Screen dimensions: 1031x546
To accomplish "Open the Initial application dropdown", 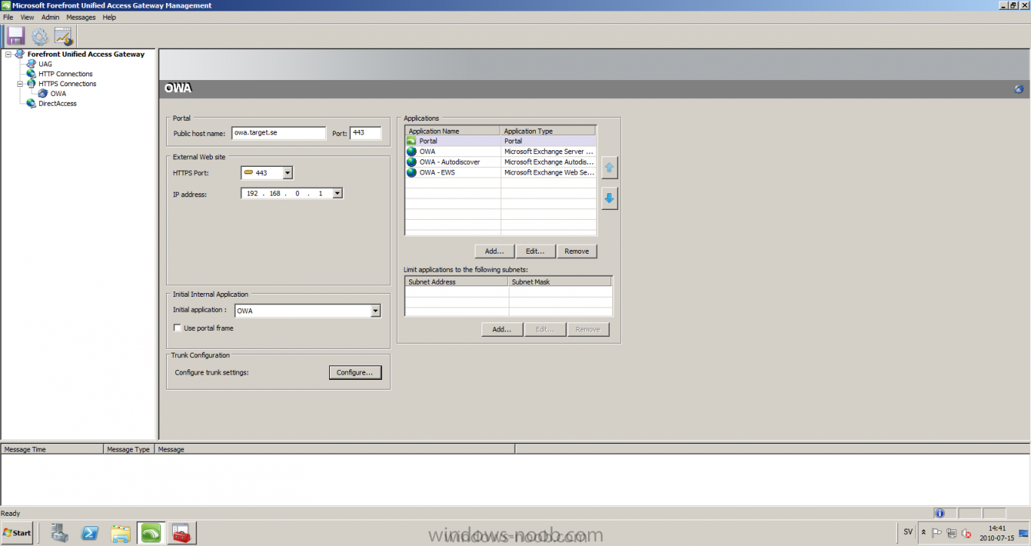I will click(375, 310).
